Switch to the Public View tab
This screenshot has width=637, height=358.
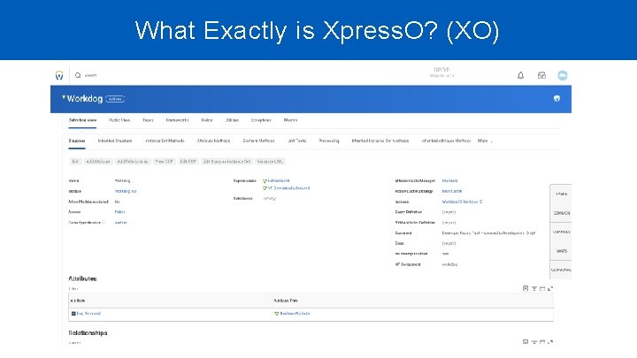pos(119,120)
